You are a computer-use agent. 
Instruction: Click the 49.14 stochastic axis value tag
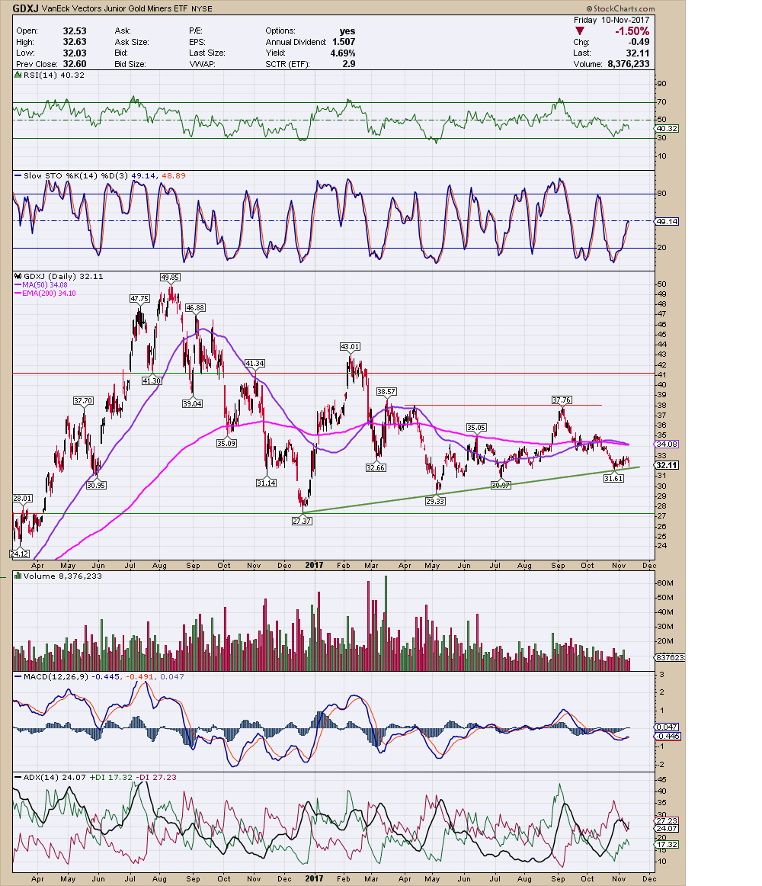pos(668,221)
